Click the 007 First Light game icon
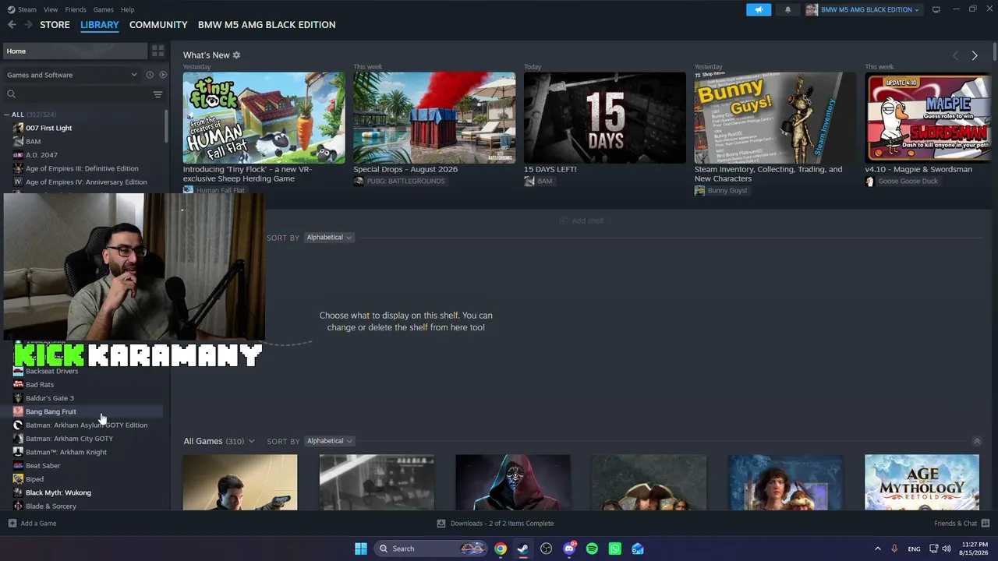This screenshot has width=998, height=561. coord(18,128)
